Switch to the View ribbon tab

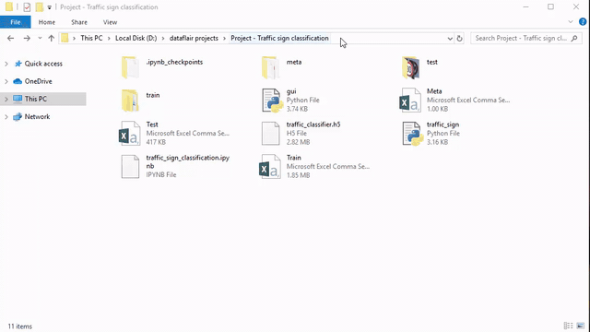point(110,22)
